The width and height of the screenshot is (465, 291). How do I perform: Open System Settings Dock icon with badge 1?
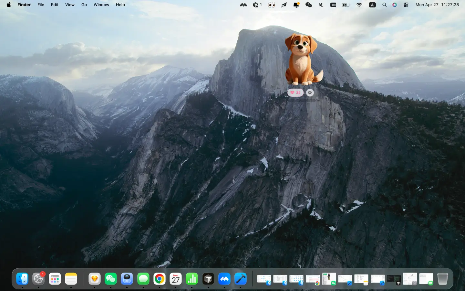(38, 279)
